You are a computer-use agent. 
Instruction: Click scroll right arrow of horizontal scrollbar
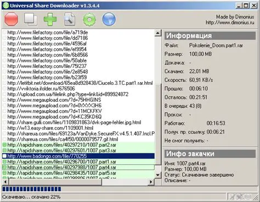tap(151, 182)
